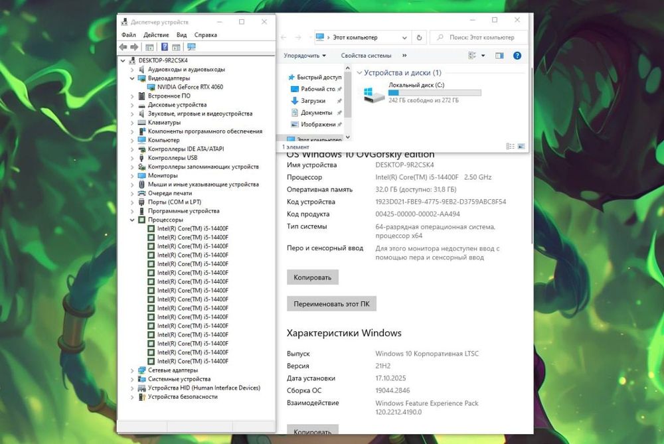Image resolution: width=664 pixels, height=444 pixels.
Task: Switch to large icons view in Explorer status bar
Action: (521, 146)
